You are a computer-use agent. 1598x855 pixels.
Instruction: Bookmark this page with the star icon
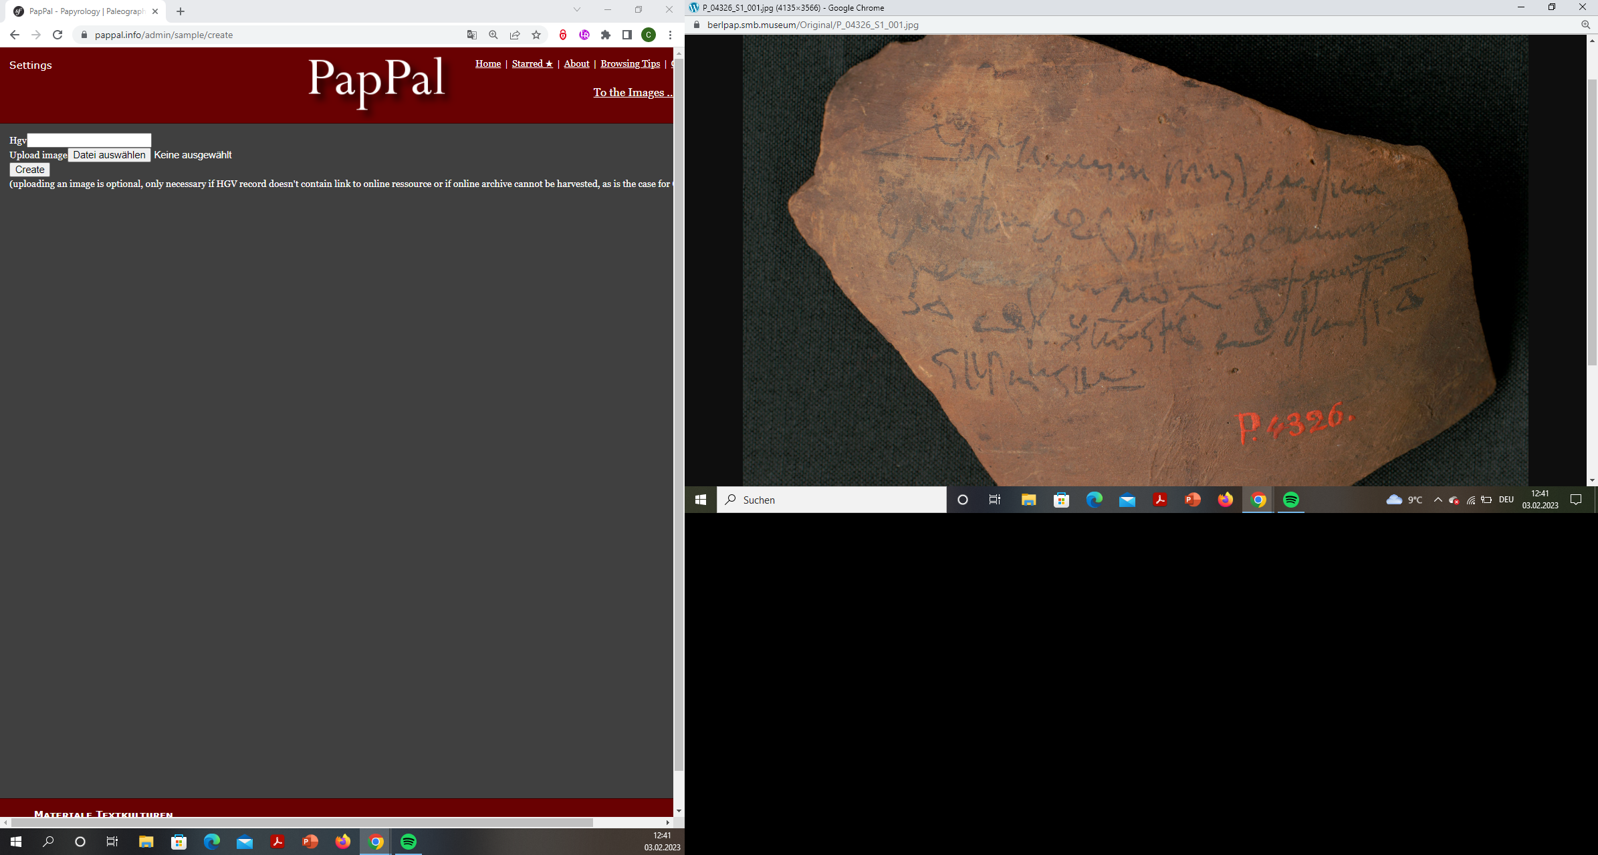536,35
